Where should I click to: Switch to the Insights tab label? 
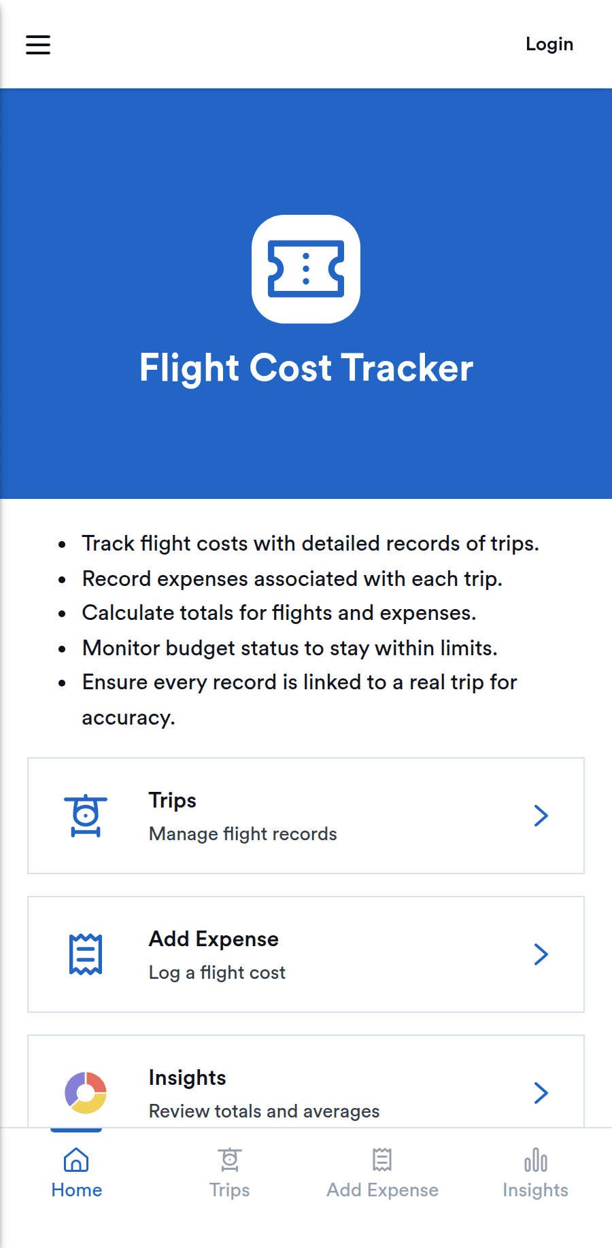tap(536, 1190)
